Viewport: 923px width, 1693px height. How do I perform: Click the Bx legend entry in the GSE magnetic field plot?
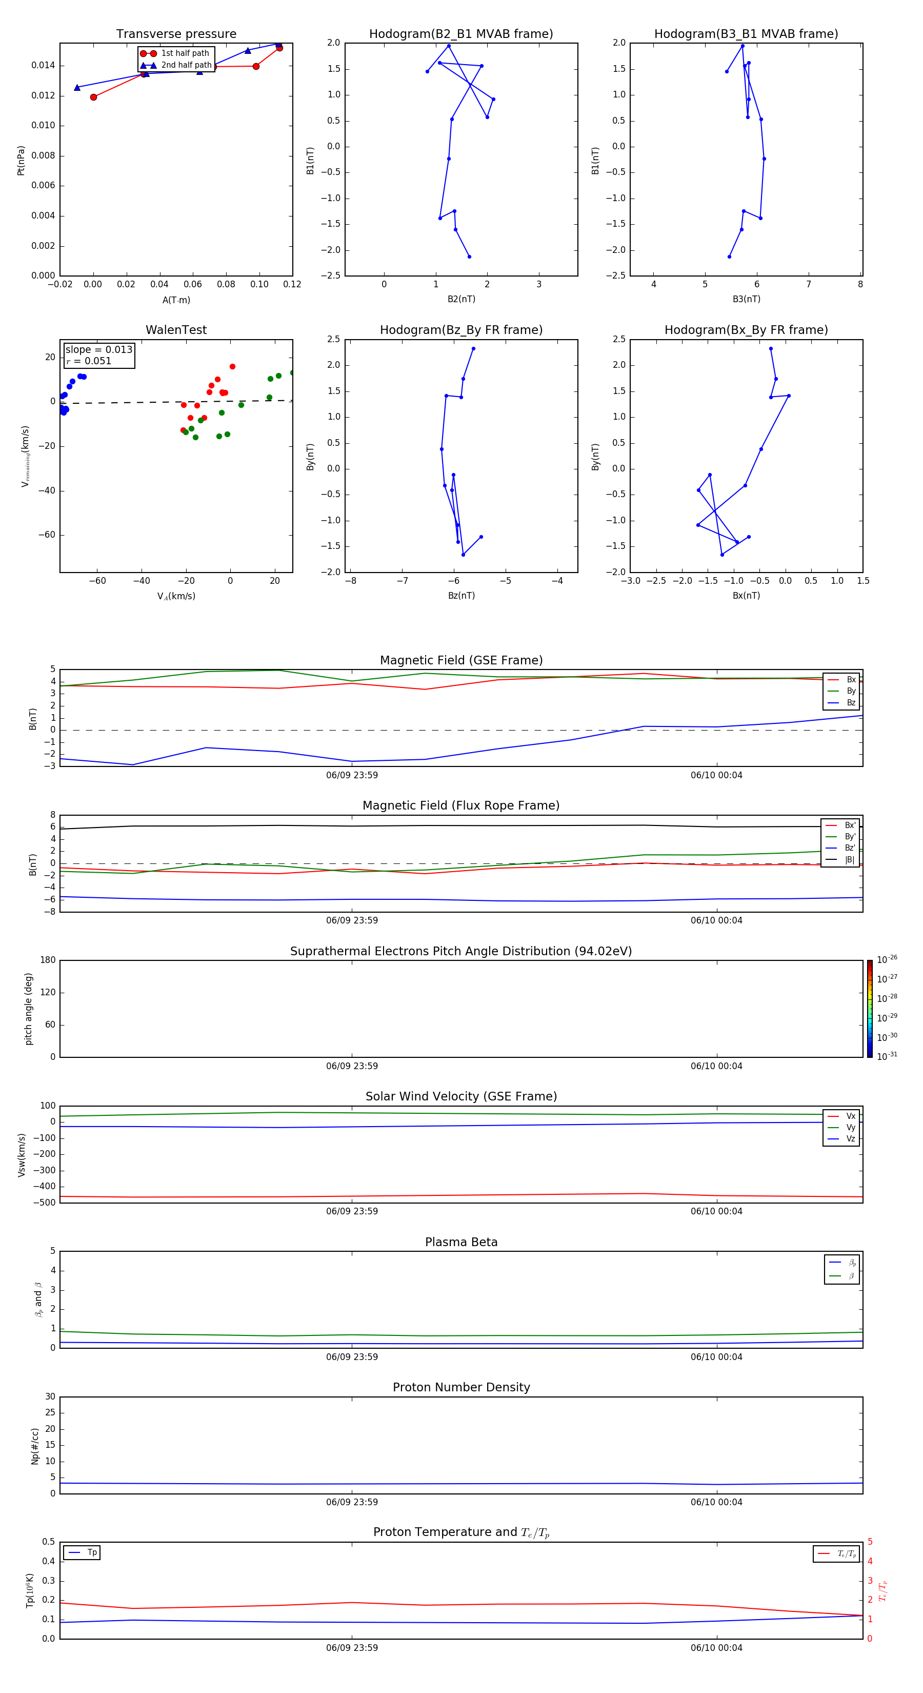click(841, 680)
